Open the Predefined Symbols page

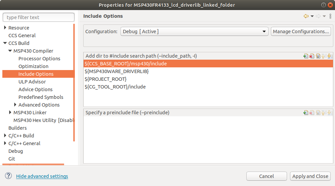(x=41, y=97)
